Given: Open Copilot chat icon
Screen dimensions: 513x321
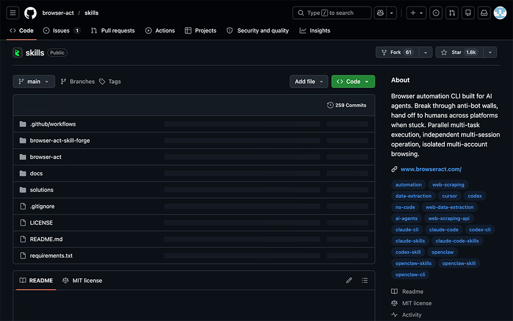Looking at the screenshot, I should [x=380, y=13].
